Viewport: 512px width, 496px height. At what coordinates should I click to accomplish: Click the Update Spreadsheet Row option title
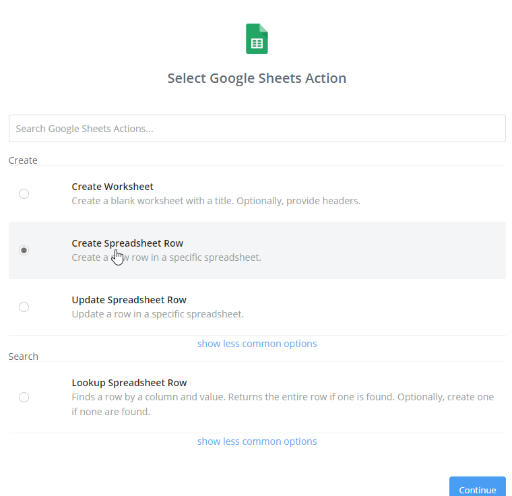tap(129, 300)
